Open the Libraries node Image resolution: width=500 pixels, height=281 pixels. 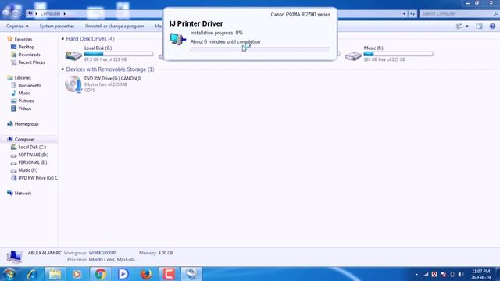[23, 78]
